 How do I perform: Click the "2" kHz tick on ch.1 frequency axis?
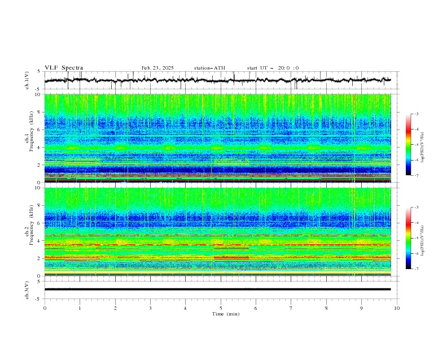pyautogui.click(x=40, y=165)
